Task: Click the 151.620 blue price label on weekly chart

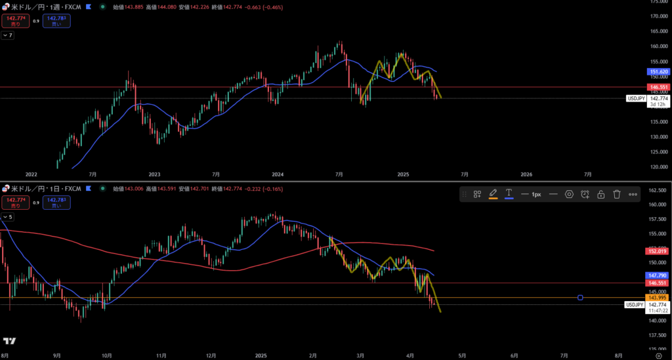Action: point(658,72)
